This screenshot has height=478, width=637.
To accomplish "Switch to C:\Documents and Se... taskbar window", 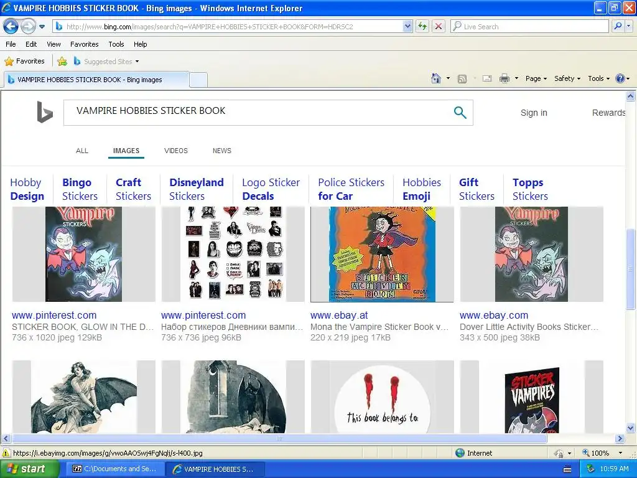I will (x=114, y=469).
